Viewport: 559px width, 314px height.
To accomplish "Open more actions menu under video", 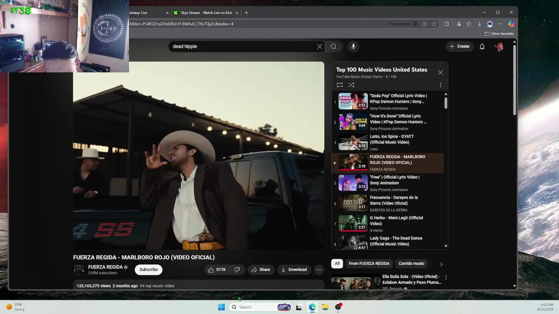I will click(319, 270).
